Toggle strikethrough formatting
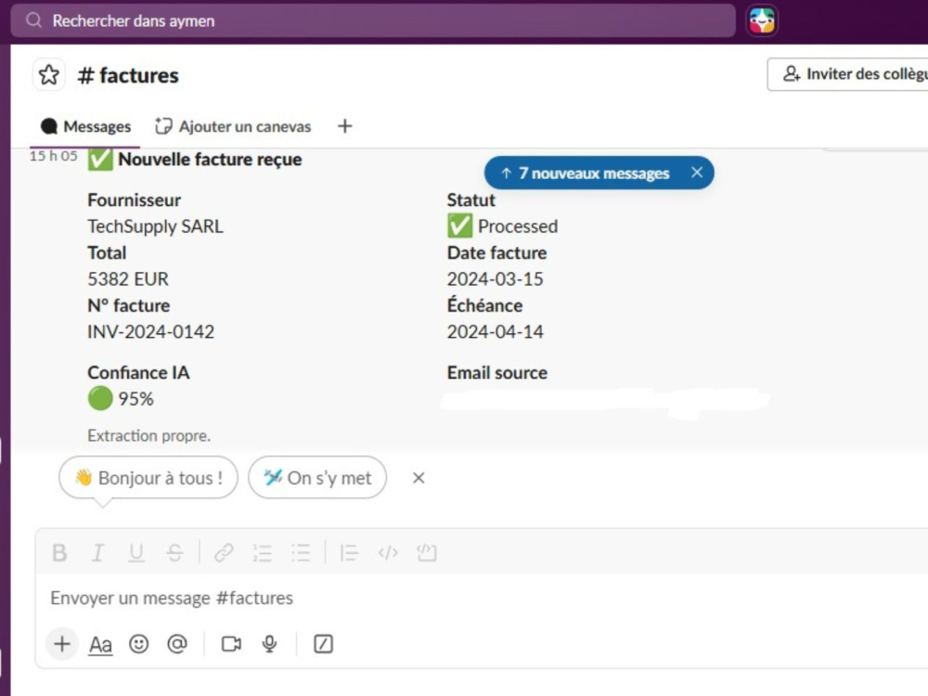The width and height of the screenshot is (928, 696). [174, 553]
